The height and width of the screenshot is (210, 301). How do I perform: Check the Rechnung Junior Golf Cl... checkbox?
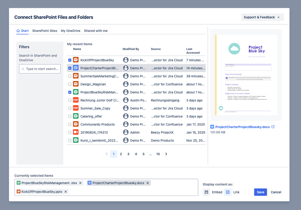[70, 100]
